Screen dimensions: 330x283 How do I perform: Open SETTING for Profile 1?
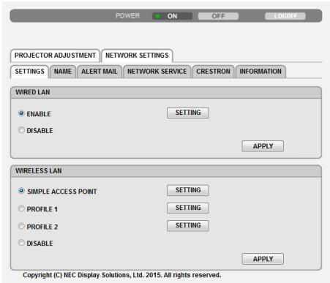[188, 208]
